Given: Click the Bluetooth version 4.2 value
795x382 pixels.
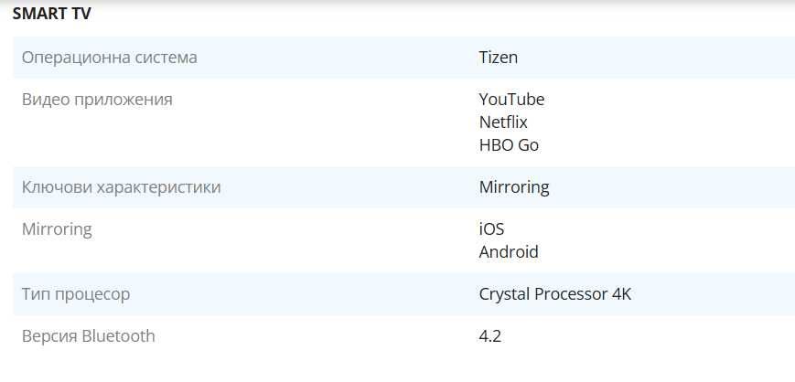Looking at the screenshot, I should pyautogui.click(x=490, y=336).
